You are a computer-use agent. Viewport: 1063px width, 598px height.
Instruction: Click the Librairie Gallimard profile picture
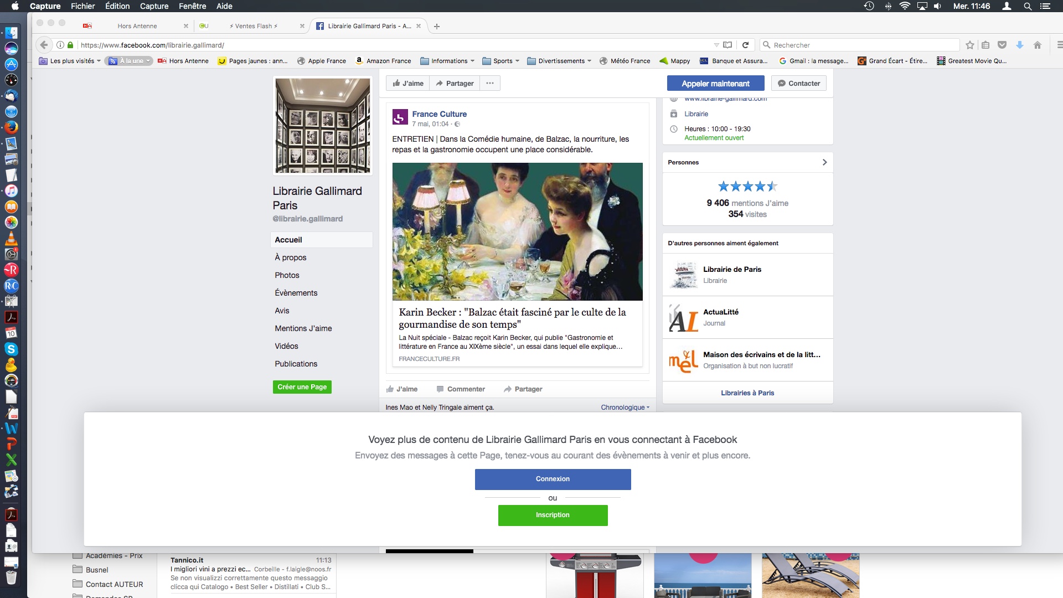[323, 126]
